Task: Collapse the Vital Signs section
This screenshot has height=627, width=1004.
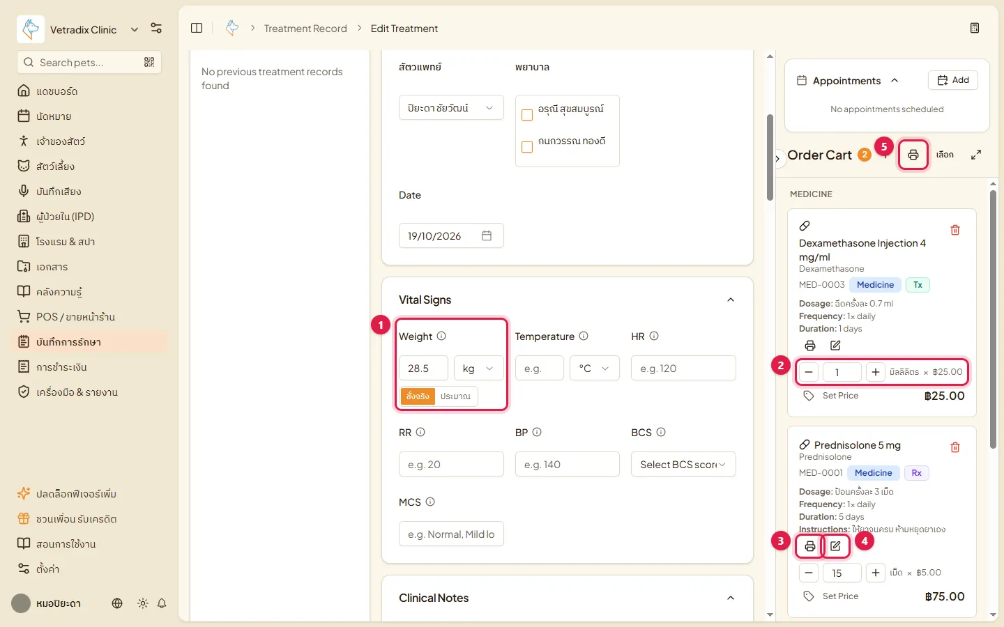Action: point(731,300)
